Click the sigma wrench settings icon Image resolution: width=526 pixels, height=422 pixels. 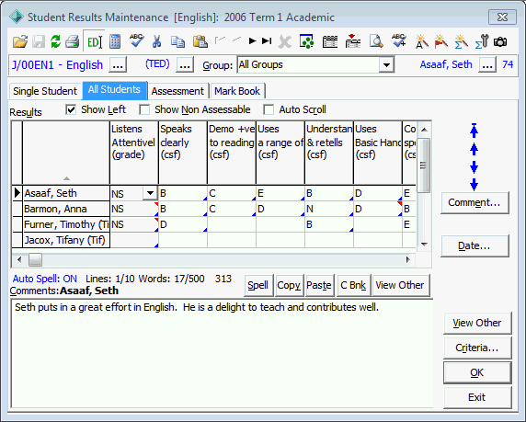click(482, 41)
